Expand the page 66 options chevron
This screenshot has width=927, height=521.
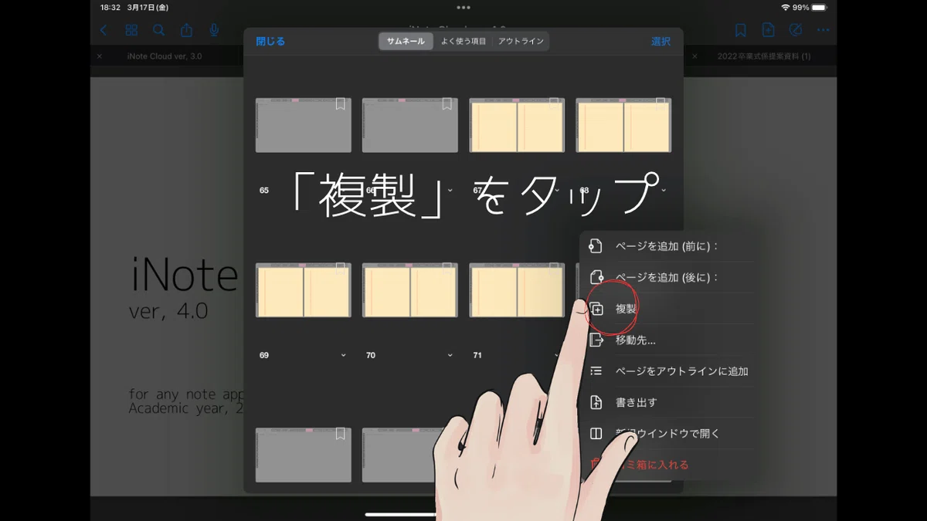tap(450, 190)
